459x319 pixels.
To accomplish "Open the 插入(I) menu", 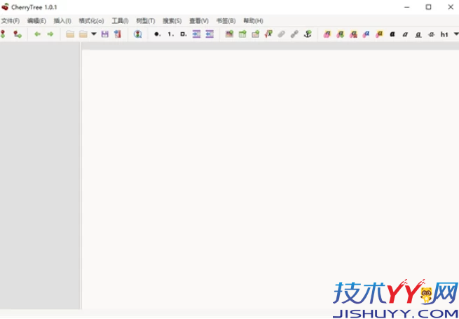I will coord(62,21).
